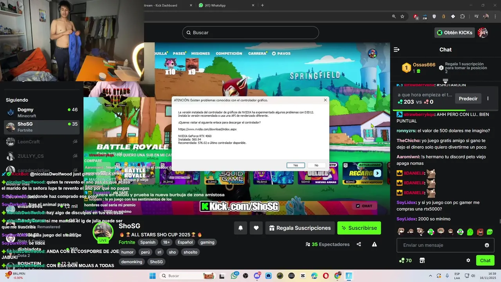Click the Fortnite category link under ShoSG
The height and width of the screenshot is (282, 501).
[x=127, y=242]
